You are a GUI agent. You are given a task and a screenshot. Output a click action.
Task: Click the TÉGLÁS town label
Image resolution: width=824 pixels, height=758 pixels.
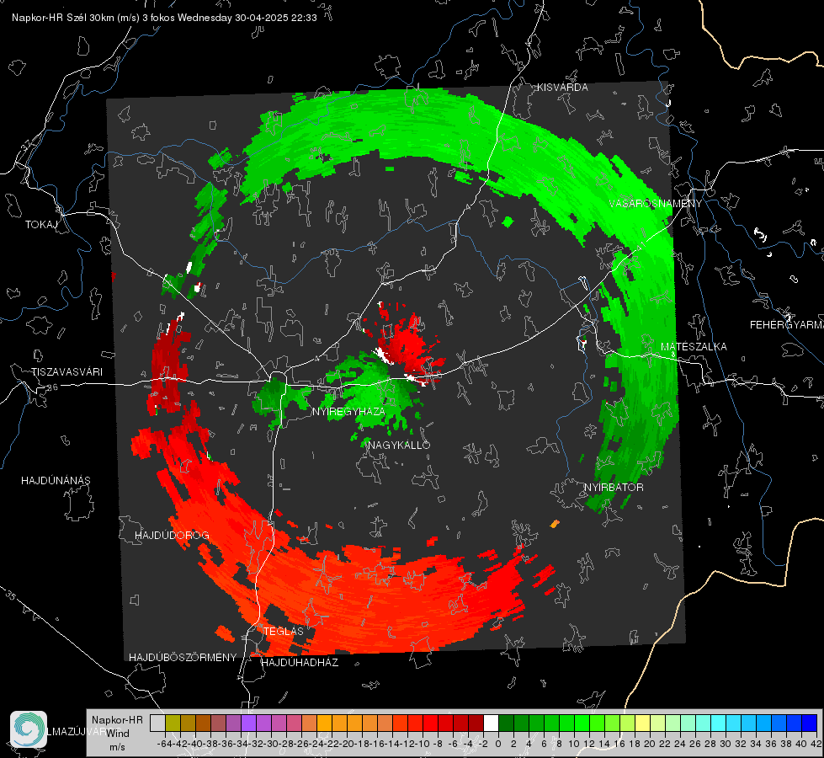coord(284,631)
